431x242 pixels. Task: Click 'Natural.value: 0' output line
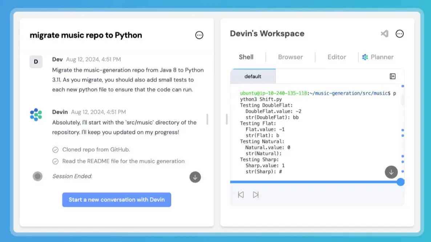pos(268,148)
